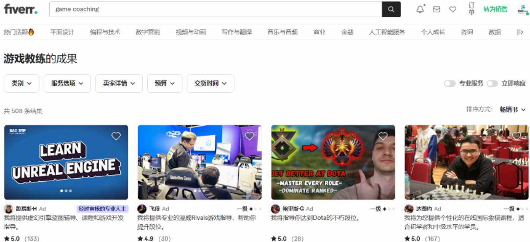The width and height of the screenshot is (530, 242).
Task: Open the GameDev Zone gaming room thumbnail
Action: 200,162
